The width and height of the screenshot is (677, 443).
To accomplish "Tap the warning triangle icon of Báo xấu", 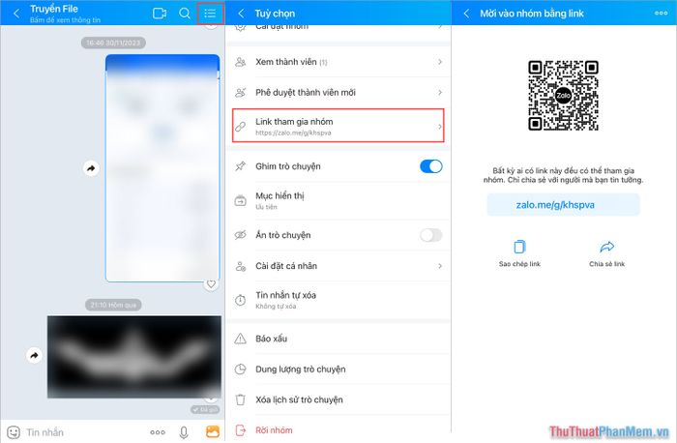I will click(241, 339).
